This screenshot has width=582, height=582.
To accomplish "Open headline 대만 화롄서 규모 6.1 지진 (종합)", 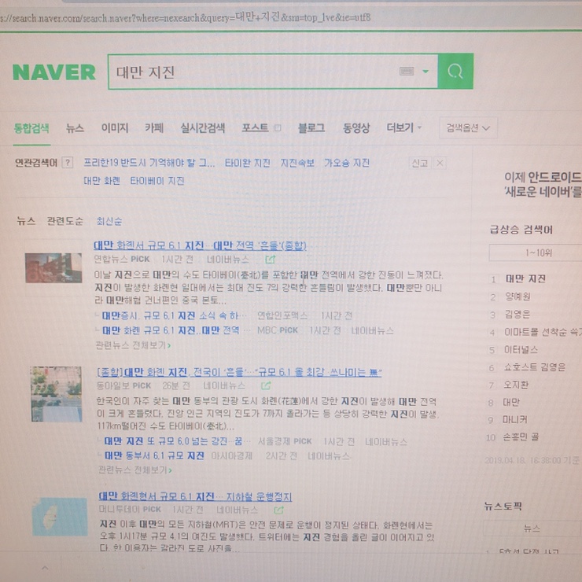I will [200, 245].
